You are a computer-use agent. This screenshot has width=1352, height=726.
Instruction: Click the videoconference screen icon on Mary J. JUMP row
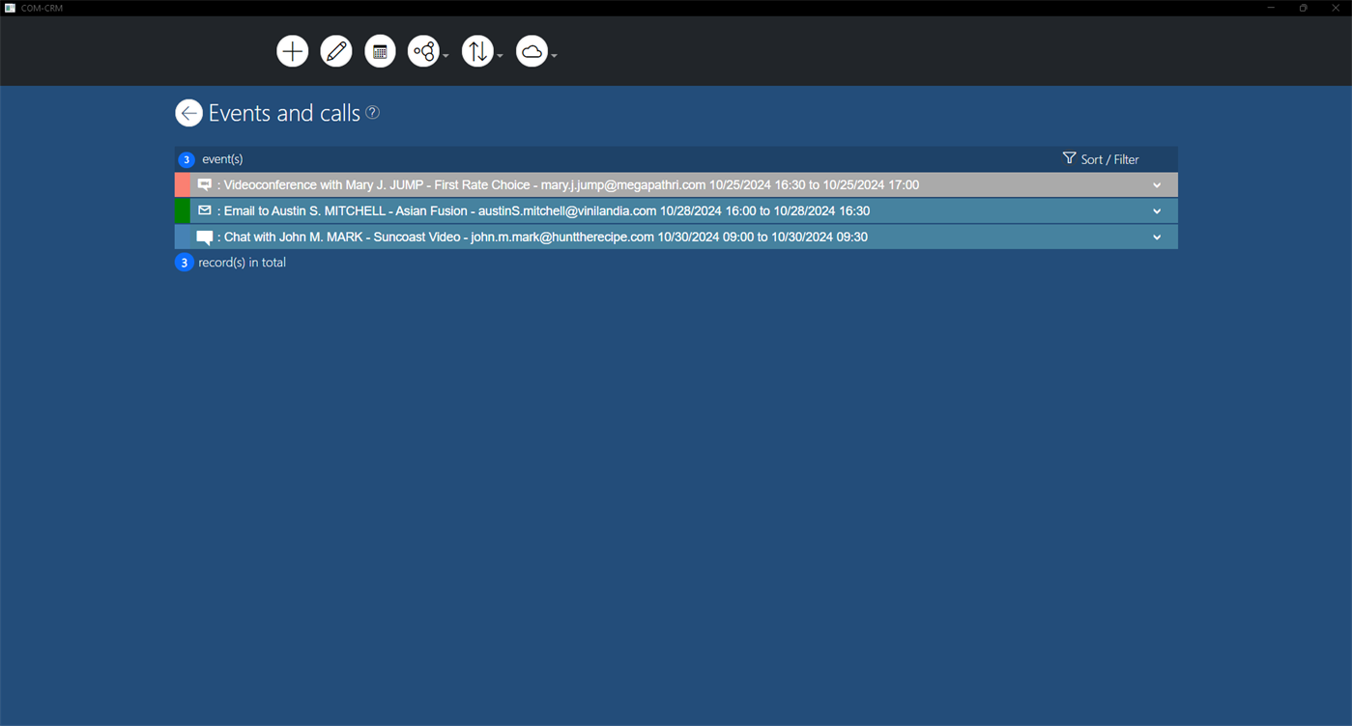point(204,183)
